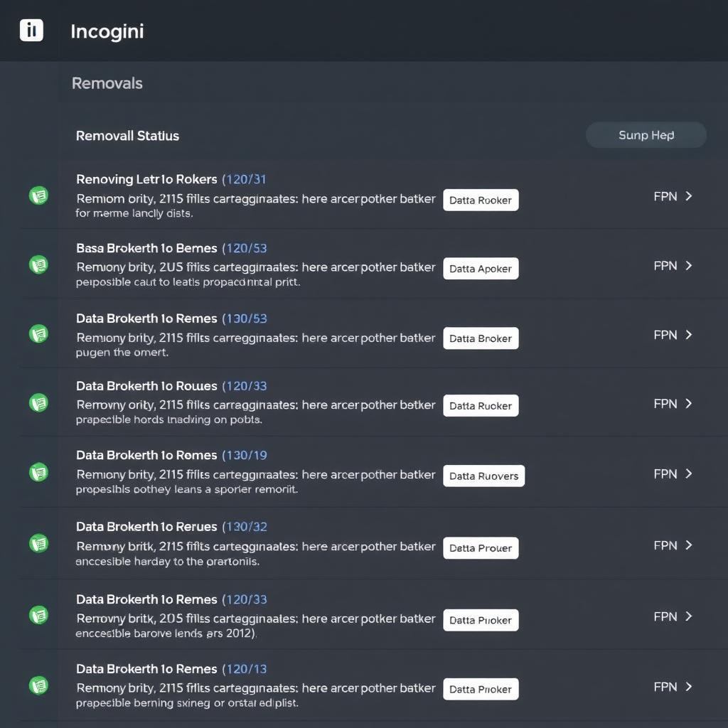The image size is (728, 728).
Task: Click FPN label in the (120/13) row
Action: [x=665, y=687]
